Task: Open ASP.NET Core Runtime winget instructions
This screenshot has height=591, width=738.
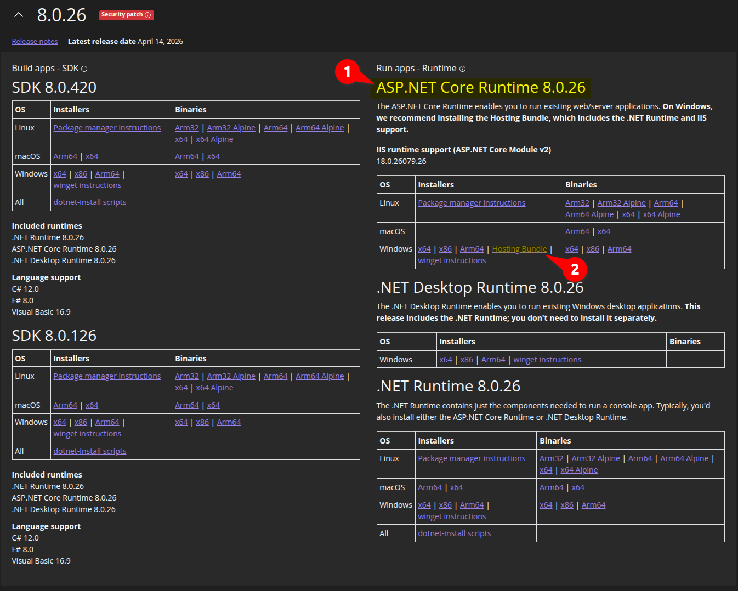Action: point(452,260)
